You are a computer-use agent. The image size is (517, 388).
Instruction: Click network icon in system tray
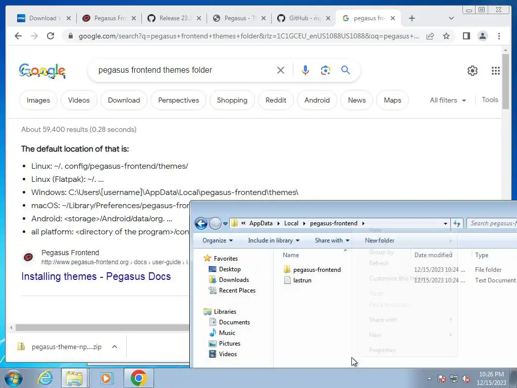pyautogui.click(x=454, y=379)
